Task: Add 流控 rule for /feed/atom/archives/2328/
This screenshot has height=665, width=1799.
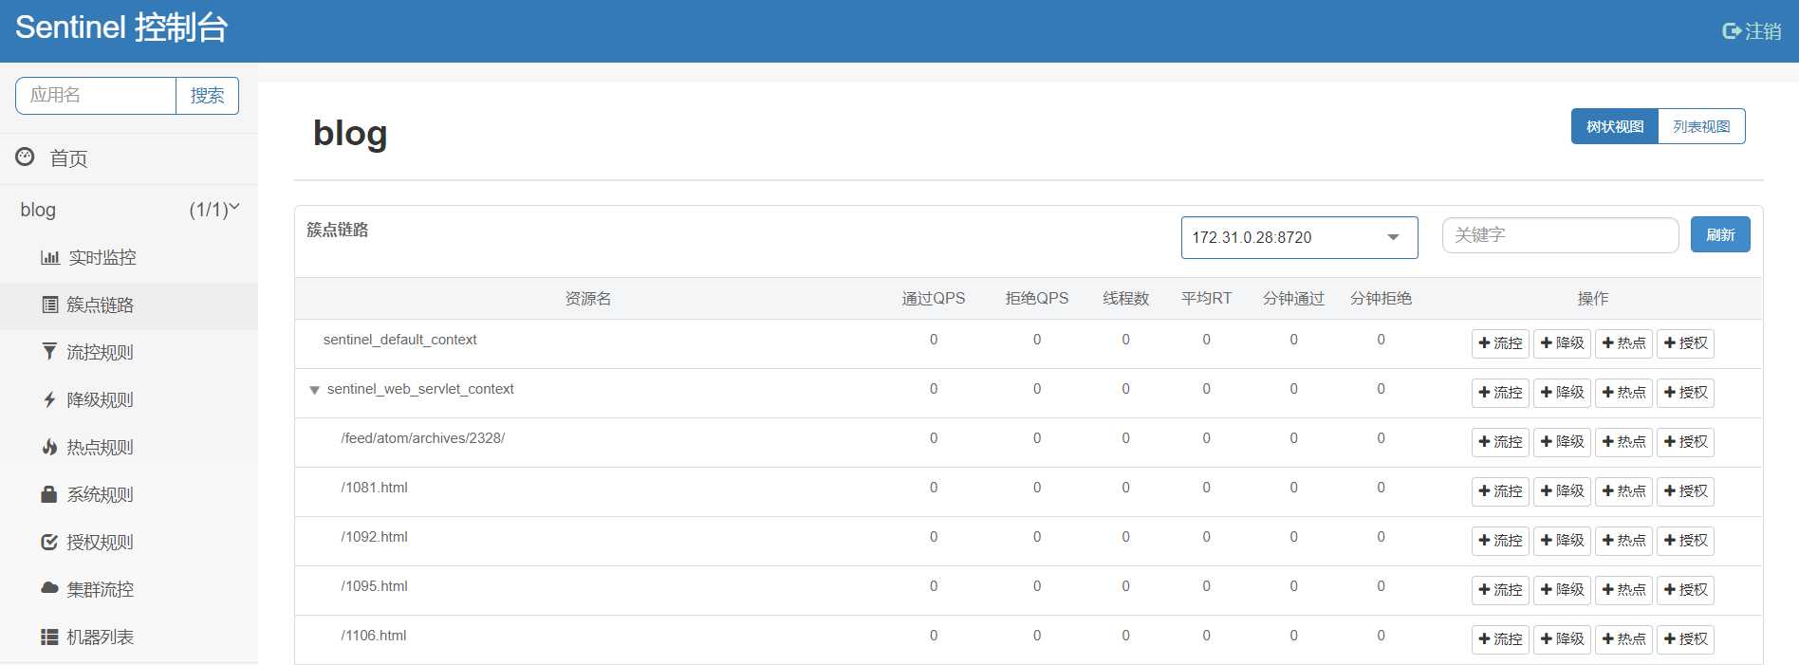Action: [x=1500, y=442]
